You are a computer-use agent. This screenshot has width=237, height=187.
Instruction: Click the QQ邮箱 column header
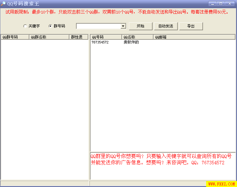click(194, 37)
